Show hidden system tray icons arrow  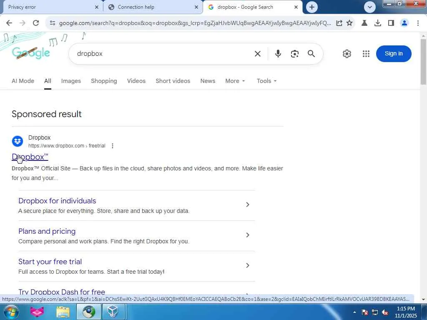[x=354, y=312]
